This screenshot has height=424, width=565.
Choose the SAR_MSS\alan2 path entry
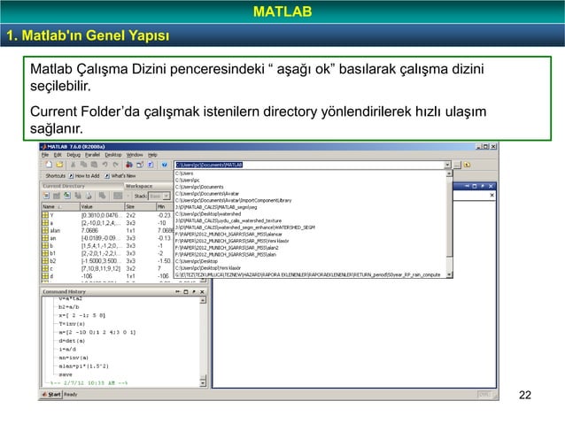[x=312, y=248]
